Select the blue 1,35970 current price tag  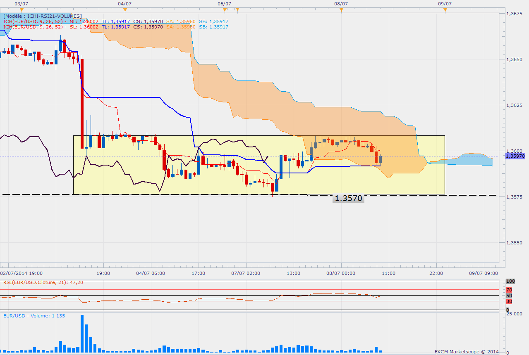[516, 156]
